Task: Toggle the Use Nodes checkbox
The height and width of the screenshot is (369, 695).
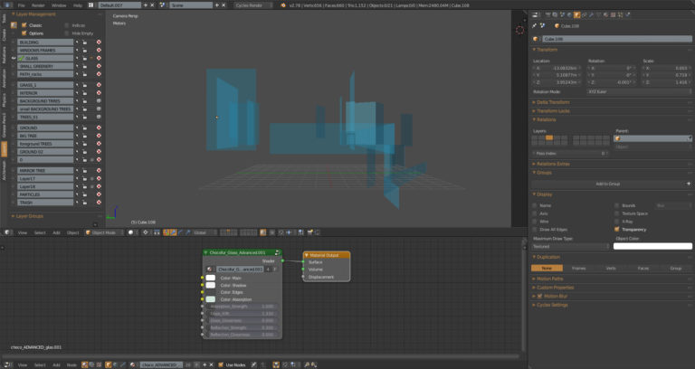Action: pyautogui.click(x=221, y=364)
